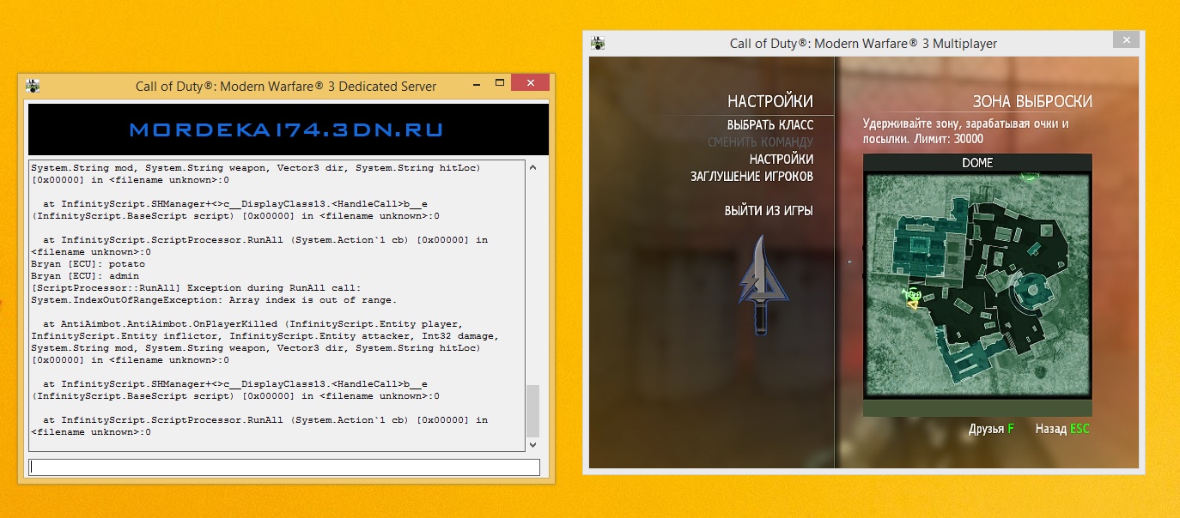Choose ВЫЙТИ ИЗ ИГРЫ
The width and height of the screenshot is (1180, 518).
tap(769, 210)
